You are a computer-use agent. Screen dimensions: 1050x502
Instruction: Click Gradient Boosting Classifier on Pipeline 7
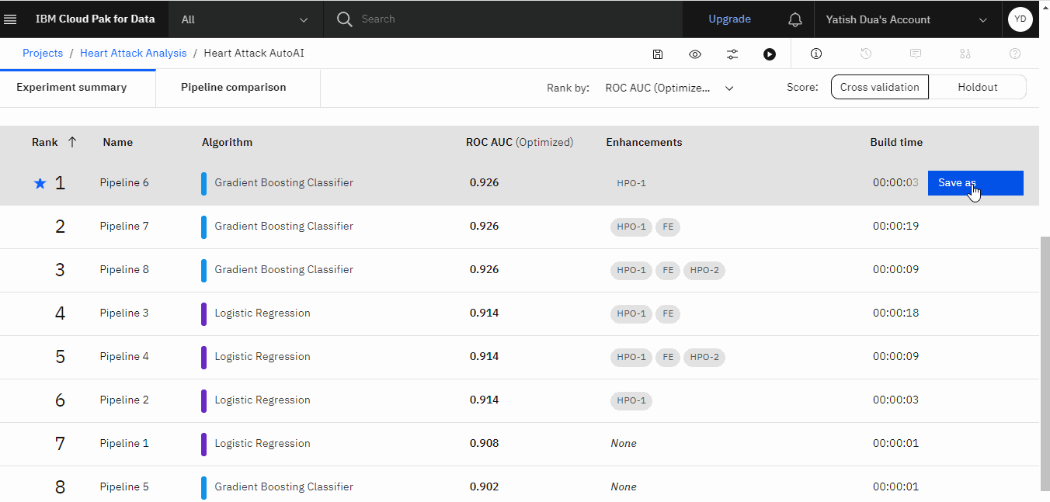click(x=283, y=227)
